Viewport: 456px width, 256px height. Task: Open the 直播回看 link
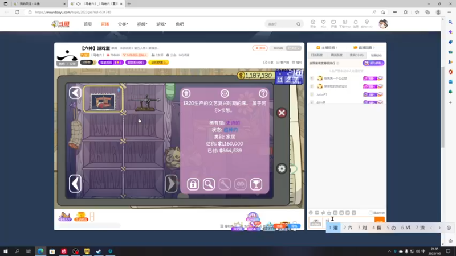coord(364,48)
